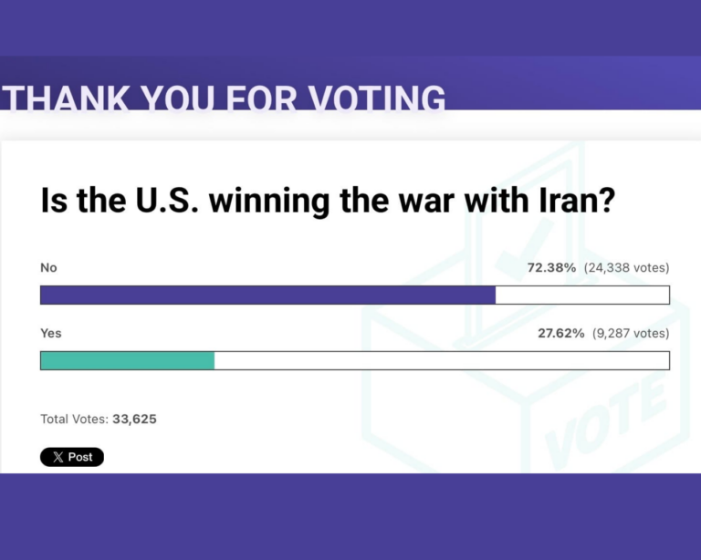Click the empty portion of the No bar

[582, 295]
